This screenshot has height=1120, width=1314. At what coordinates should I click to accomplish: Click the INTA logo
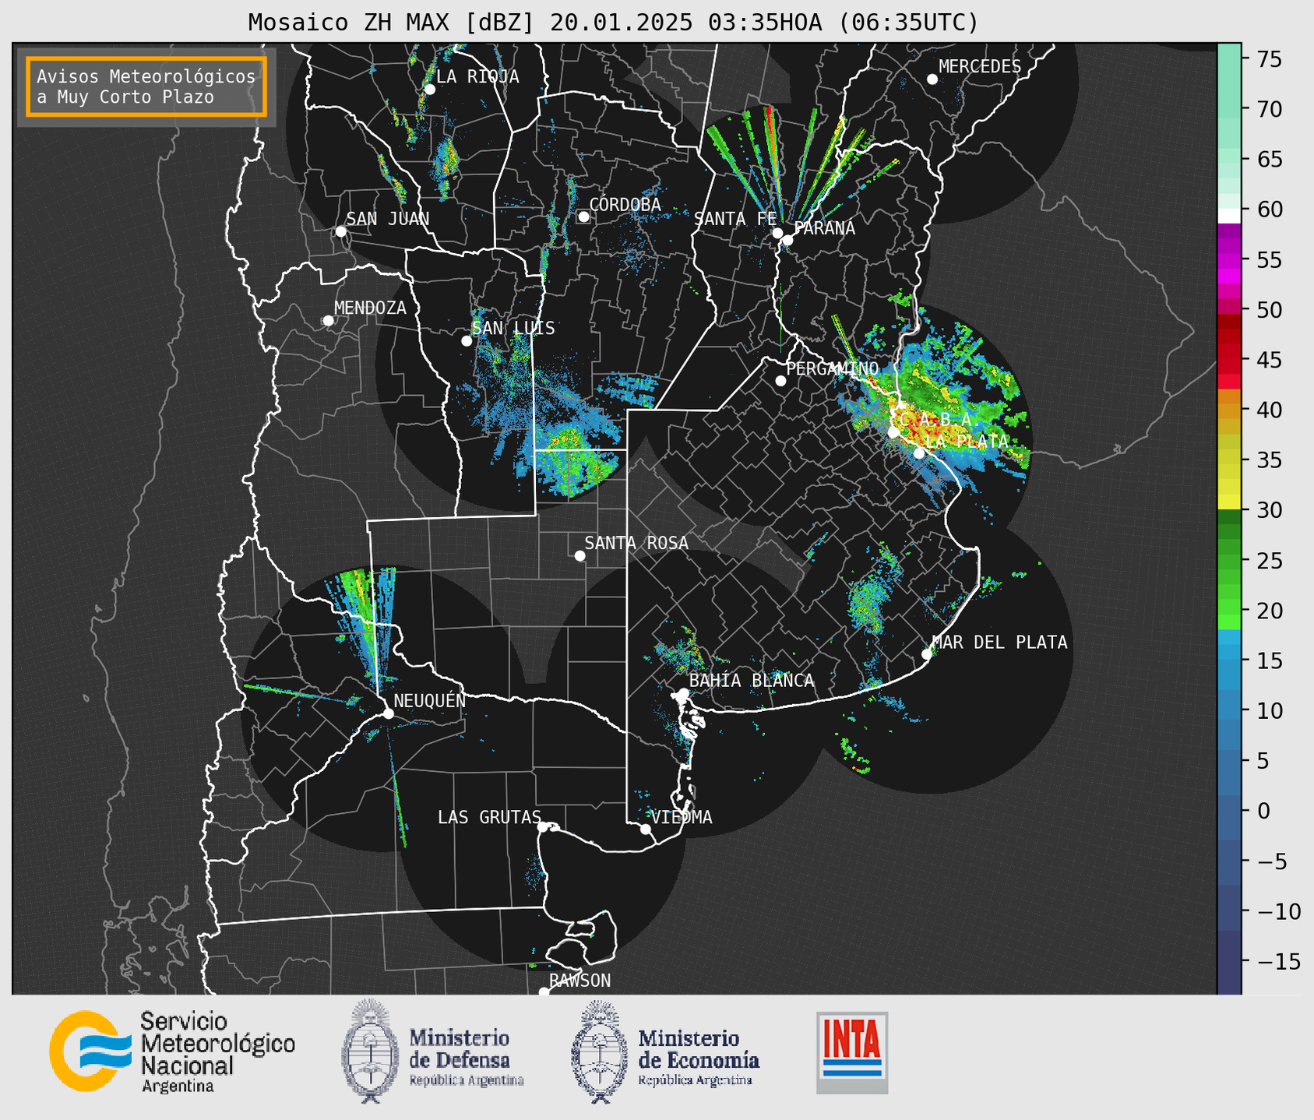[852, 1052]
